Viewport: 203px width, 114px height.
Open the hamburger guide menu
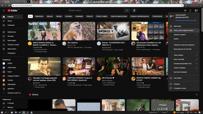pyautogui.click(x=4, y=10)
